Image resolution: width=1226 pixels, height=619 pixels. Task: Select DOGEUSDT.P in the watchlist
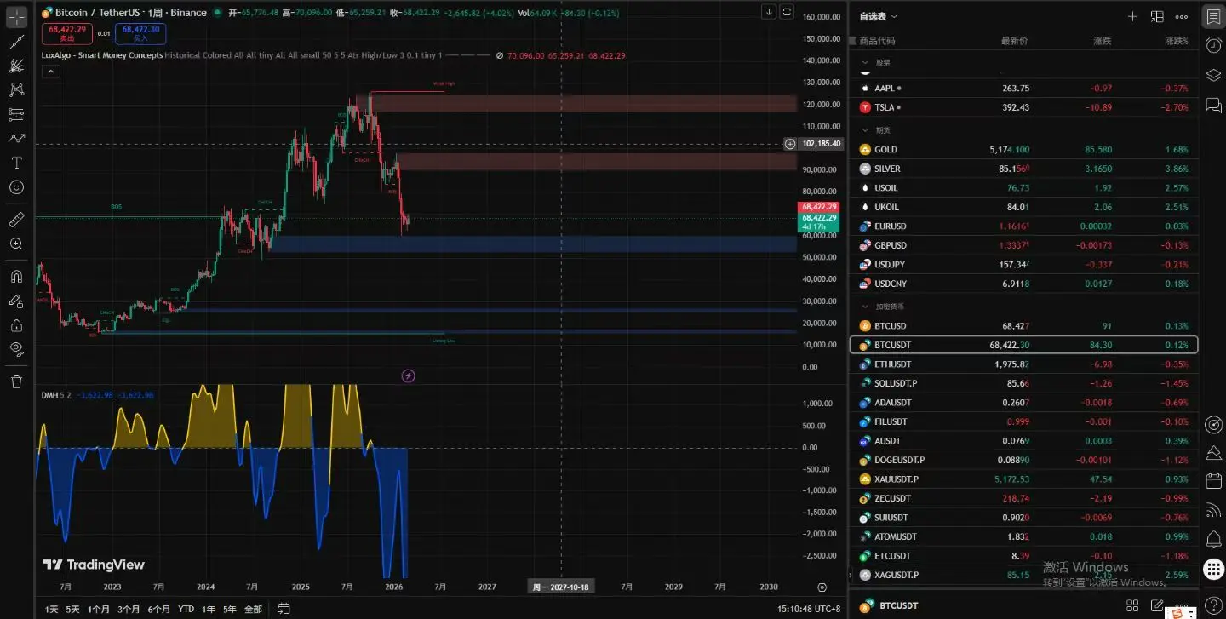point(1024,460)
